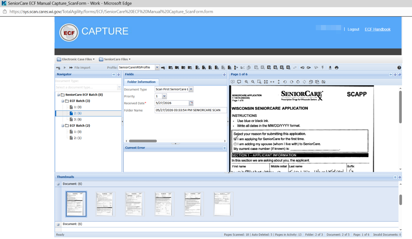The height and width of the screenshot is (239, 412).
Task: Click the page viewer restore window icon
Action: 400,74
